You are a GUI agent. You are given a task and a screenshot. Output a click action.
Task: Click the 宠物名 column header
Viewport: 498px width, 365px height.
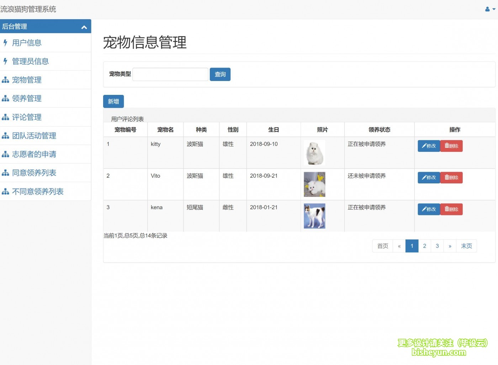165,130
